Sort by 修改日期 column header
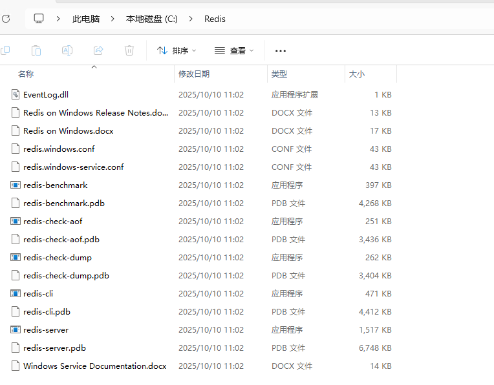 194,74
